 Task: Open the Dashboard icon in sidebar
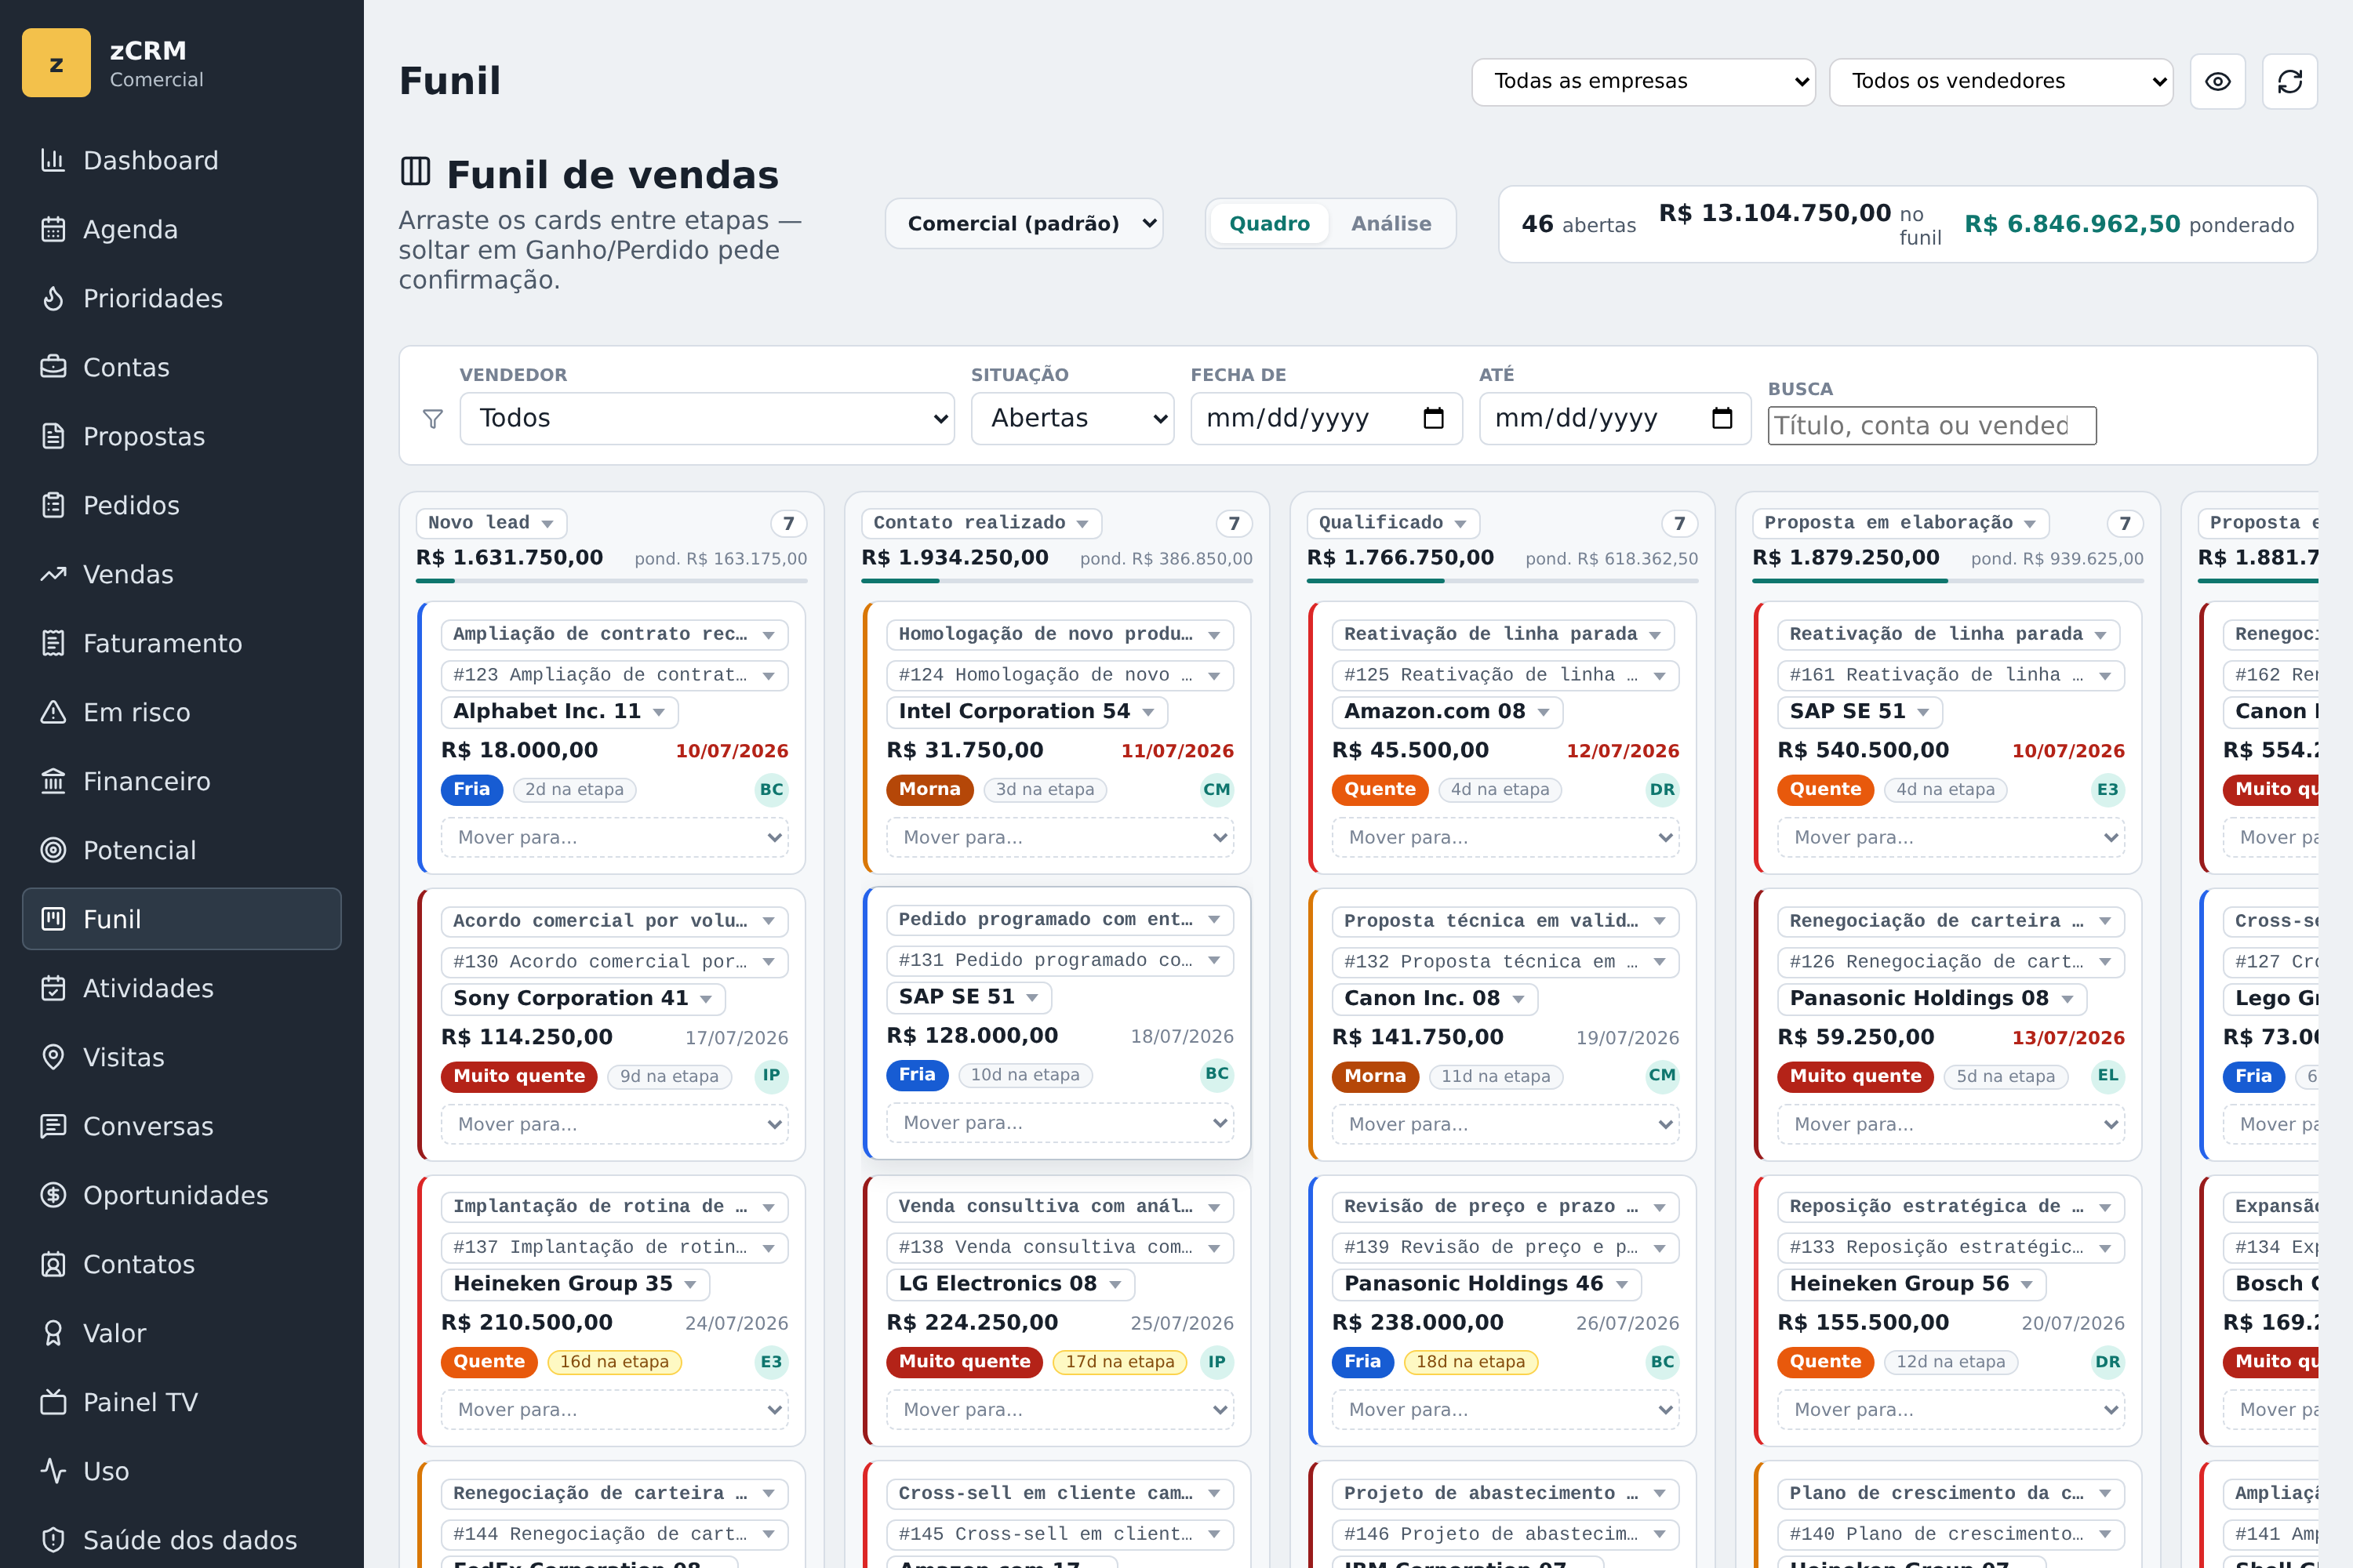53,160
